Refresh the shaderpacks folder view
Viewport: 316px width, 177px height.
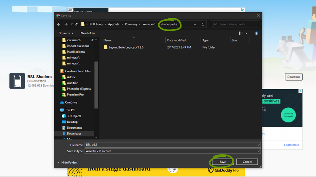click(203, 24)
